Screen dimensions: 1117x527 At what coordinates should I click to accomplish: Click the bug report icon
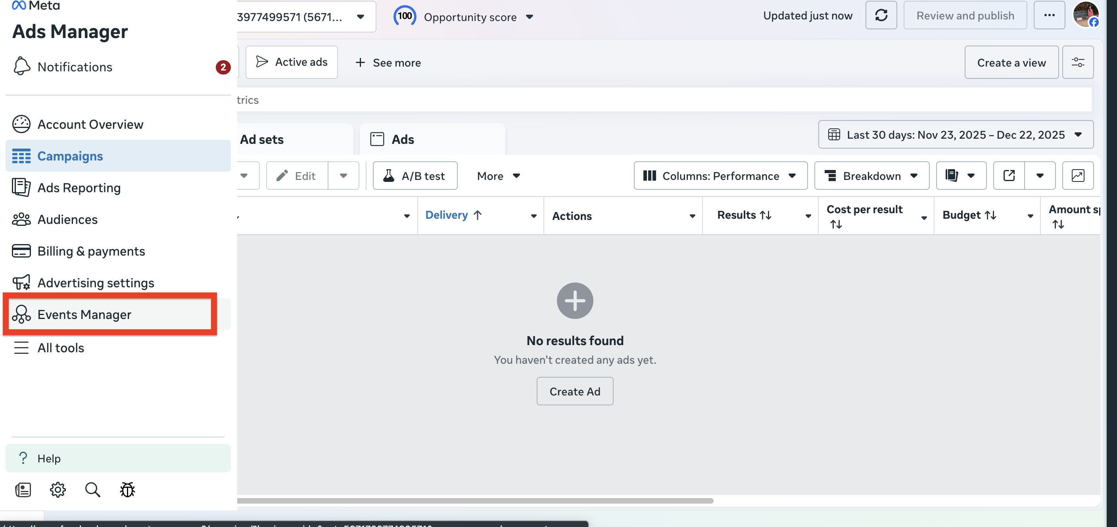[127, 490]
